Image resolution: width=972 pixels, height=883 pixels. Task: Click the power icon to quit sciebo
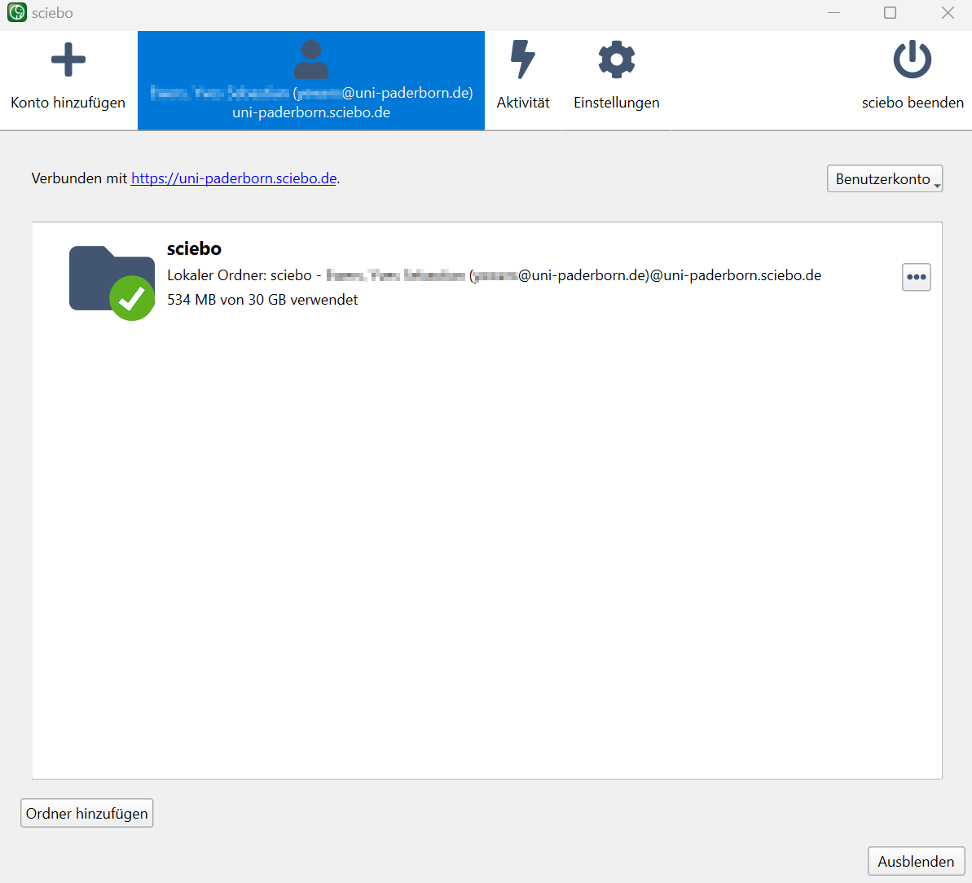[912, 60]
